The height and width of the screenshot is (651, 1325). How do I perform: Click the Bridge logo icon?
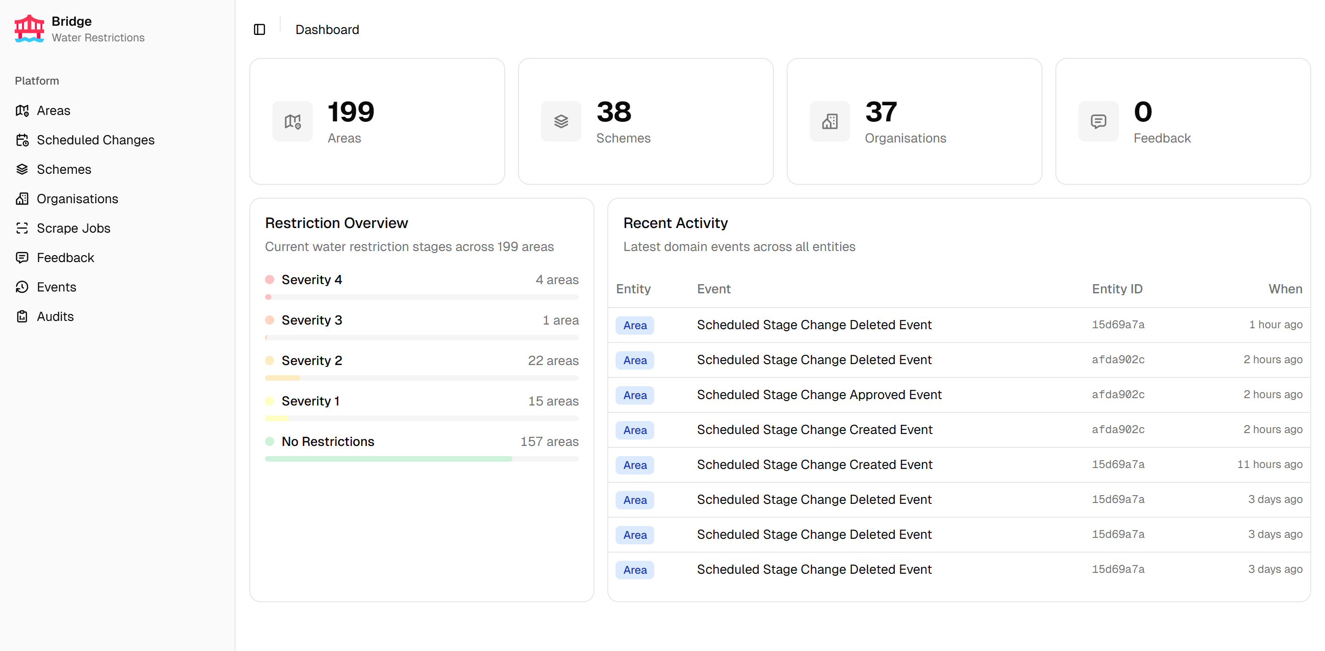click(29, 29)
